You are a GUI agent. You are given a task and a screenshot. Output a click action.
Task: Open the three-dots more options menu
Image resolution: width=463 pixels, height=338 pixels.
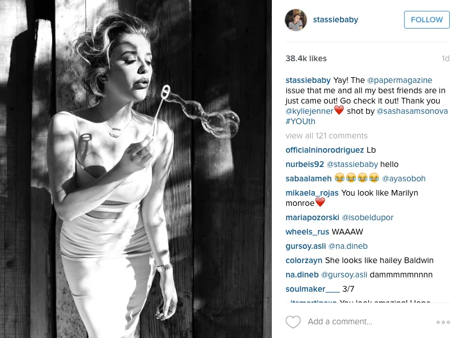443,322
